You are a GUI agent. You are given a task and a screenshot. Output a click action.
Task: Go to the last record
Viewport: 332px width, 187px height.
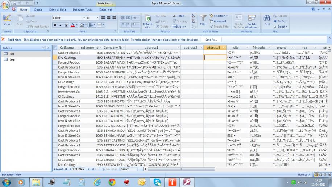92,169
